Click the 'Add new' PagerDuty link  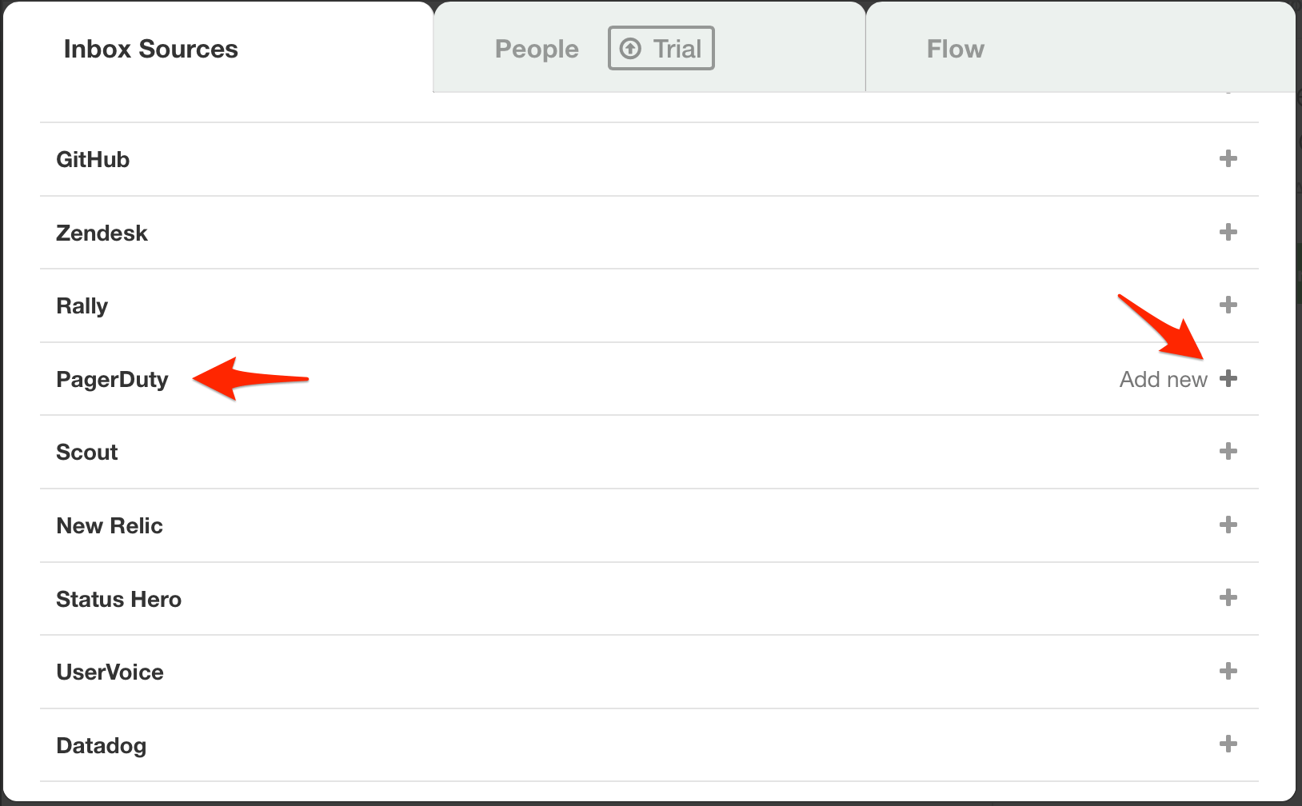coord(1163,379)
